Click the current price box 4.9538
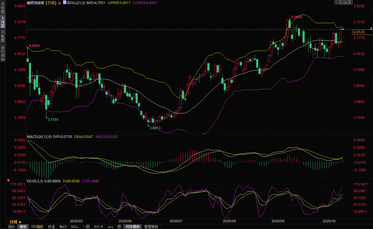 point(363,32)
